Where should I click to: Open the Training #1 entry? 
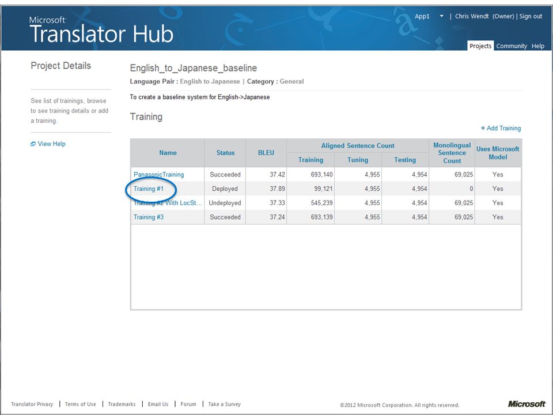pyautogui.click(x=149, y=189)
